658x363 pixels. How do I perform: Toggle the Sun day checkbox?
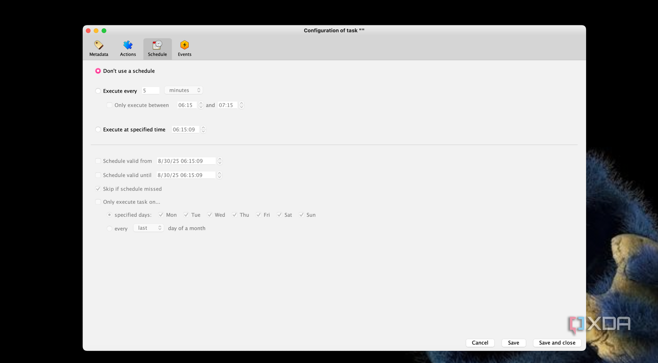(x=301, y=215)
